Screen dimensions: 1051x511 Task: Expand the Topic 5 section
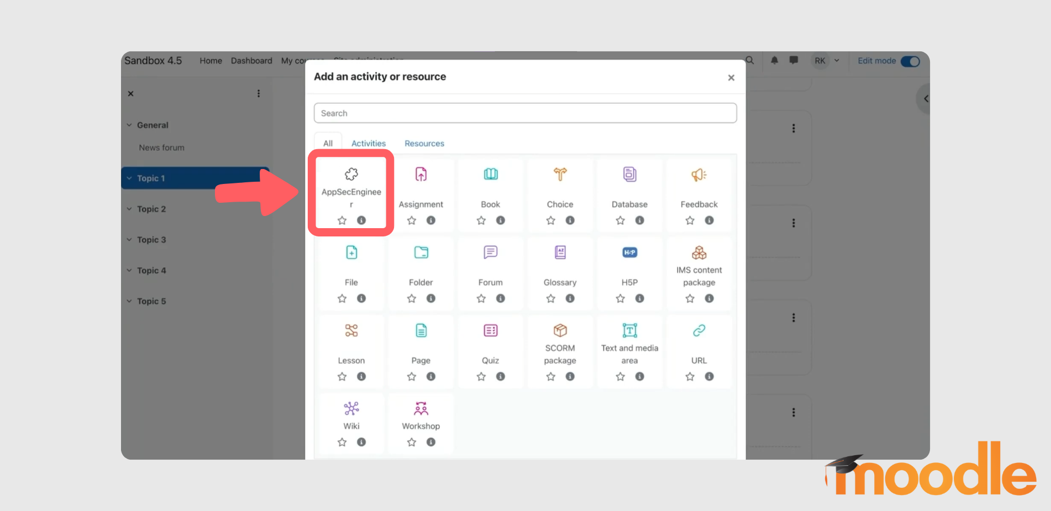[129, 301]
